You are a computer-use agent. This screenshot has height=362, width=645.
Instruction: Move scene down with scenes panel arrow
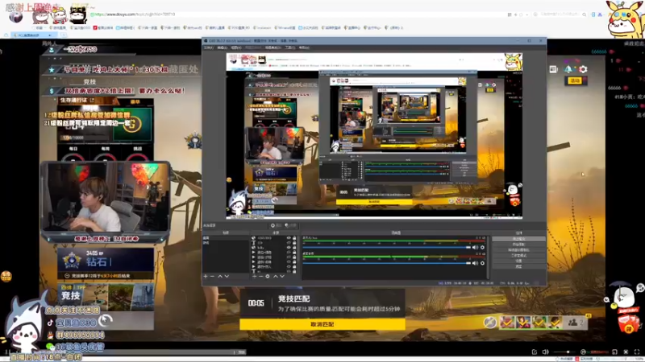tap(227, 276)
